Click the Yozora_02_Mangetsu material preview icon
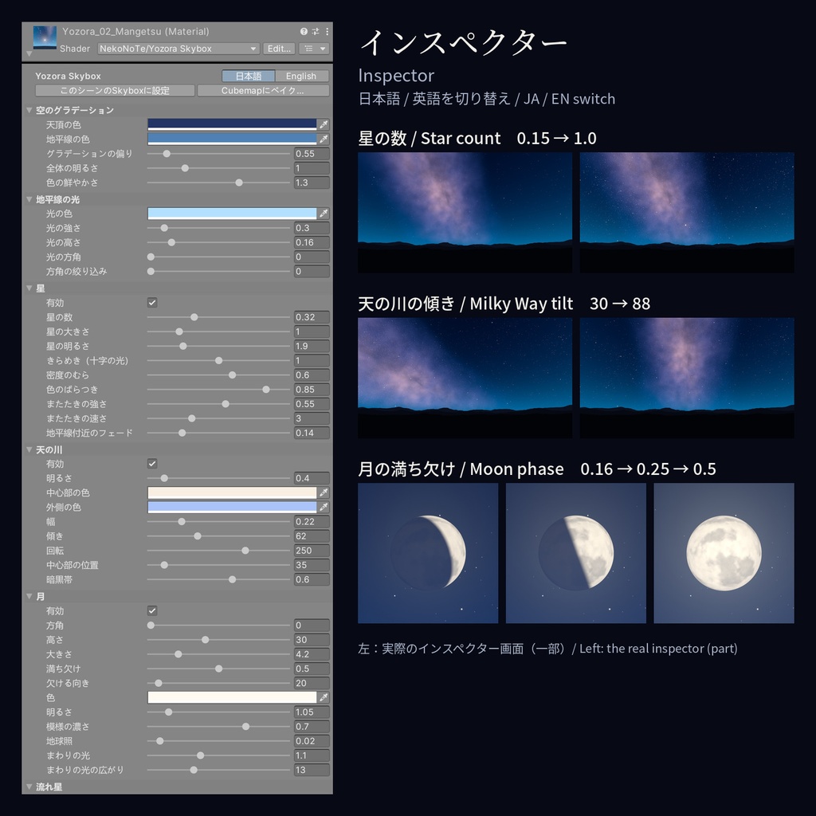 point(45,37)
